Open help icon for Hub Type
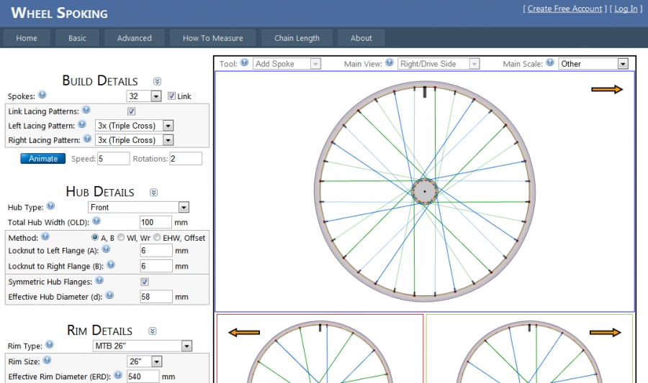 point(50,206)
